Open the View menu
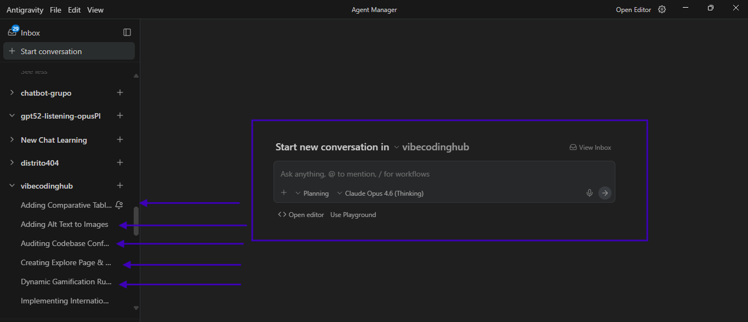The height and width of the screenshot is (322, 748). pos(95,10)
